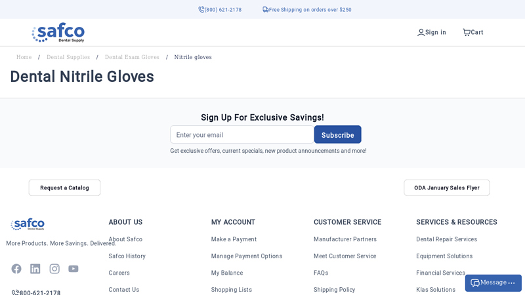Click the Sign in user icon
The width and height of the screenshot is (525, 295).
421,32
